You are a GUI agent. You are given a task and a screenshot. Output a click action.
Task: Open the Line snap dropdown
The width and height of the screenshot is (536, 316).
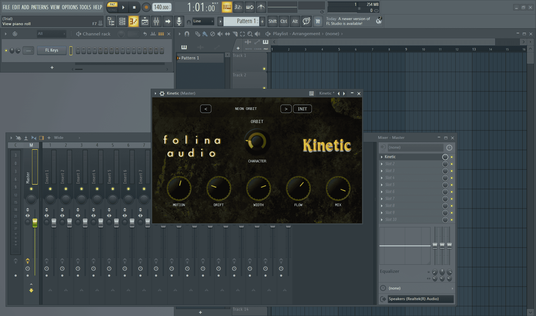pos(203,21)
